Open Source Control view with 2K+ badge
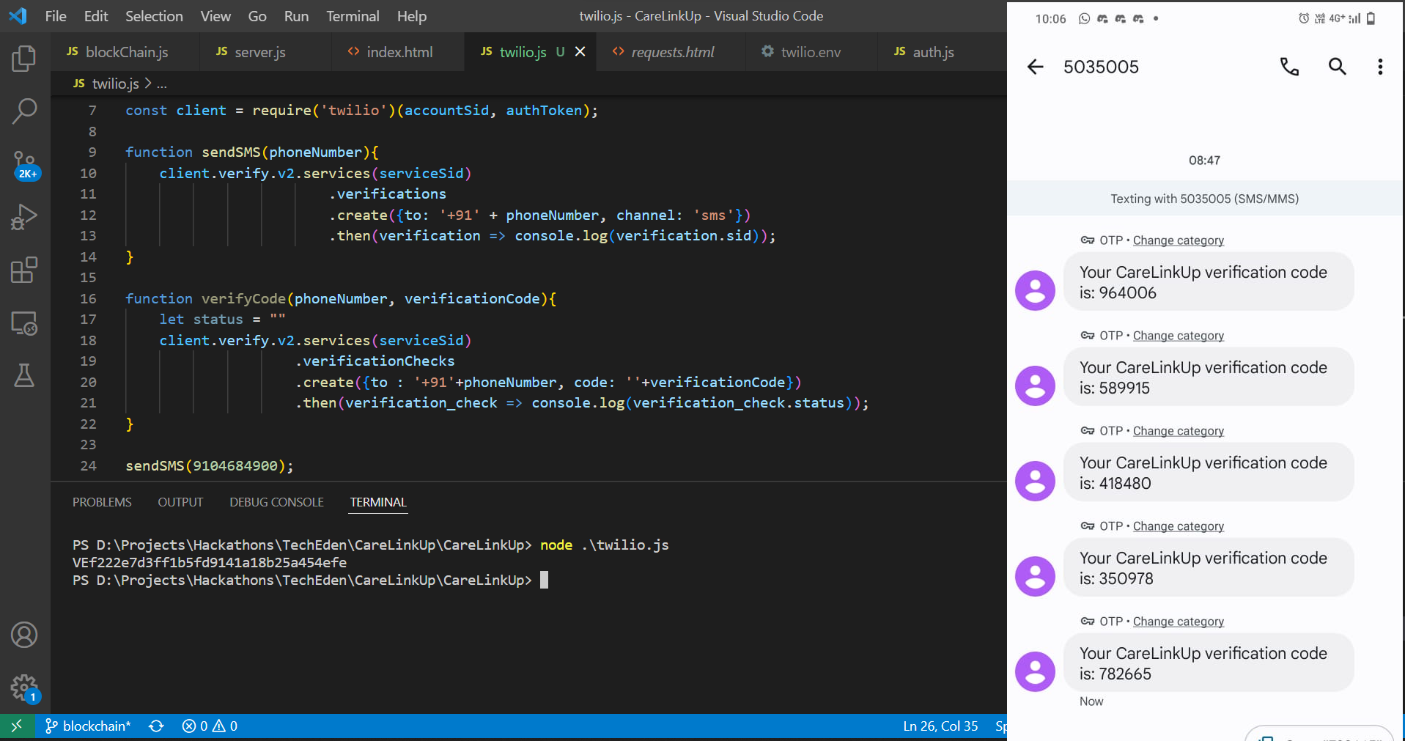Viewport: 1405px width, 741px height. click(24, 165)
